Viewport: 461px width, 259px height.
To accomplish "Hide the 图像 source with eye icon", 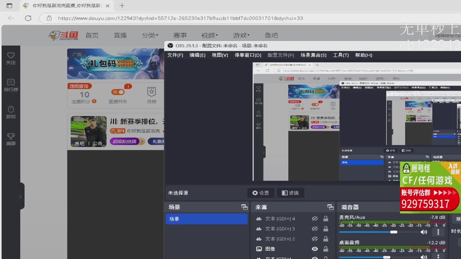I will pyautogui.click(x=315, y=249).
